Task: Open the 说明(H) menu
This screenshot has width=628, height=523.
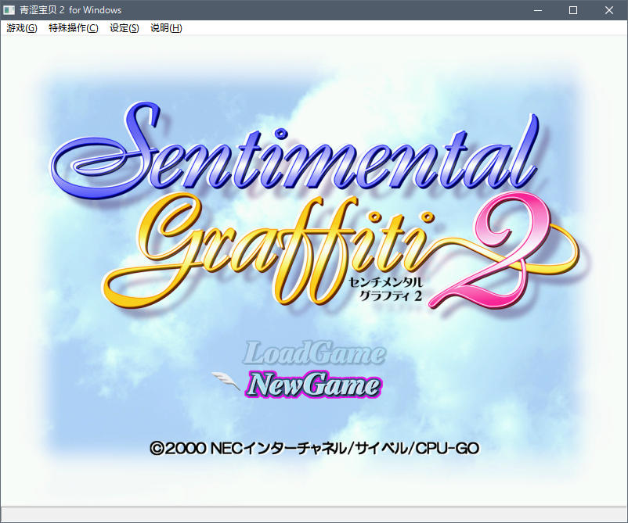Action: 166,28
